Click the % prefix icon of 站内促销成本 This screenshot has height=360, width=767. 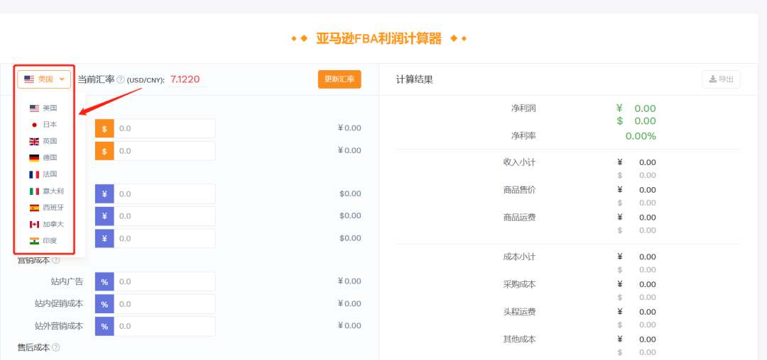pyautogui.click(x=104, y=304)
